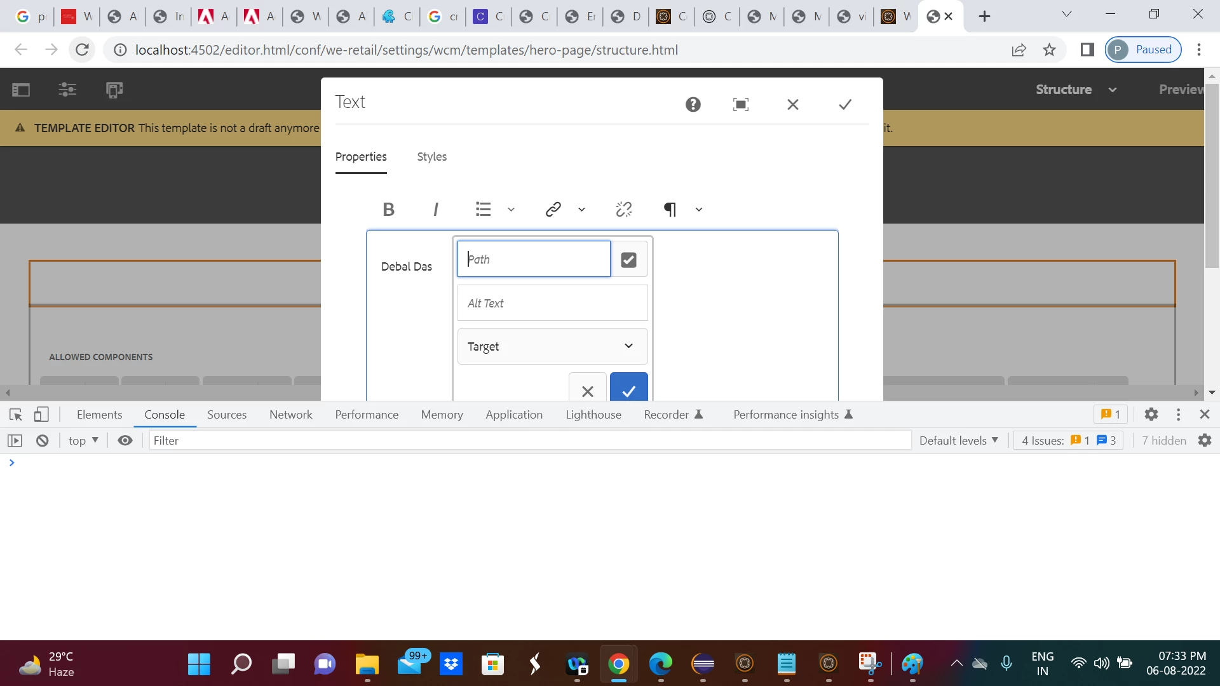Toggle fullscreen mode of Text dialog
This screenshot has height=686, width=1220.
pos(740,105)
